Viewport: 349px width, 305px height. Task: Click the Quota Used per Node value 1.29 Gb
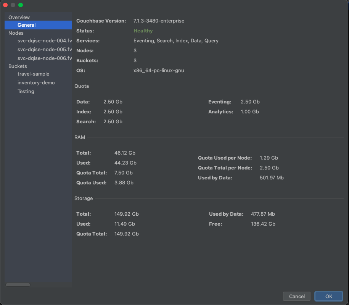269,158
